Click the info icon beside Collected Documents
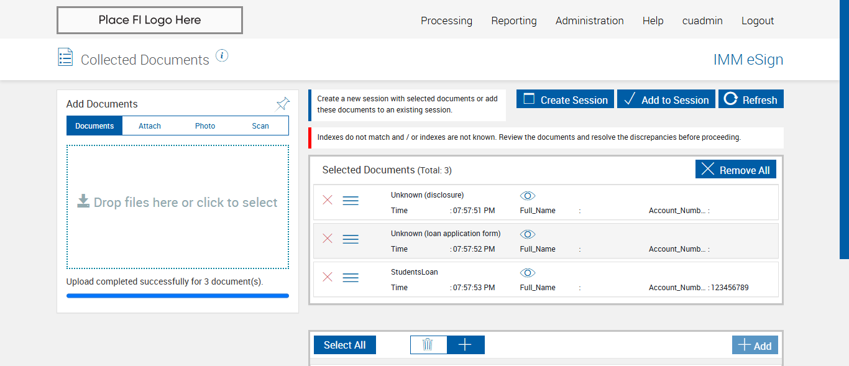The height and width of the screenshot is (366, 849). pos(222,56)
